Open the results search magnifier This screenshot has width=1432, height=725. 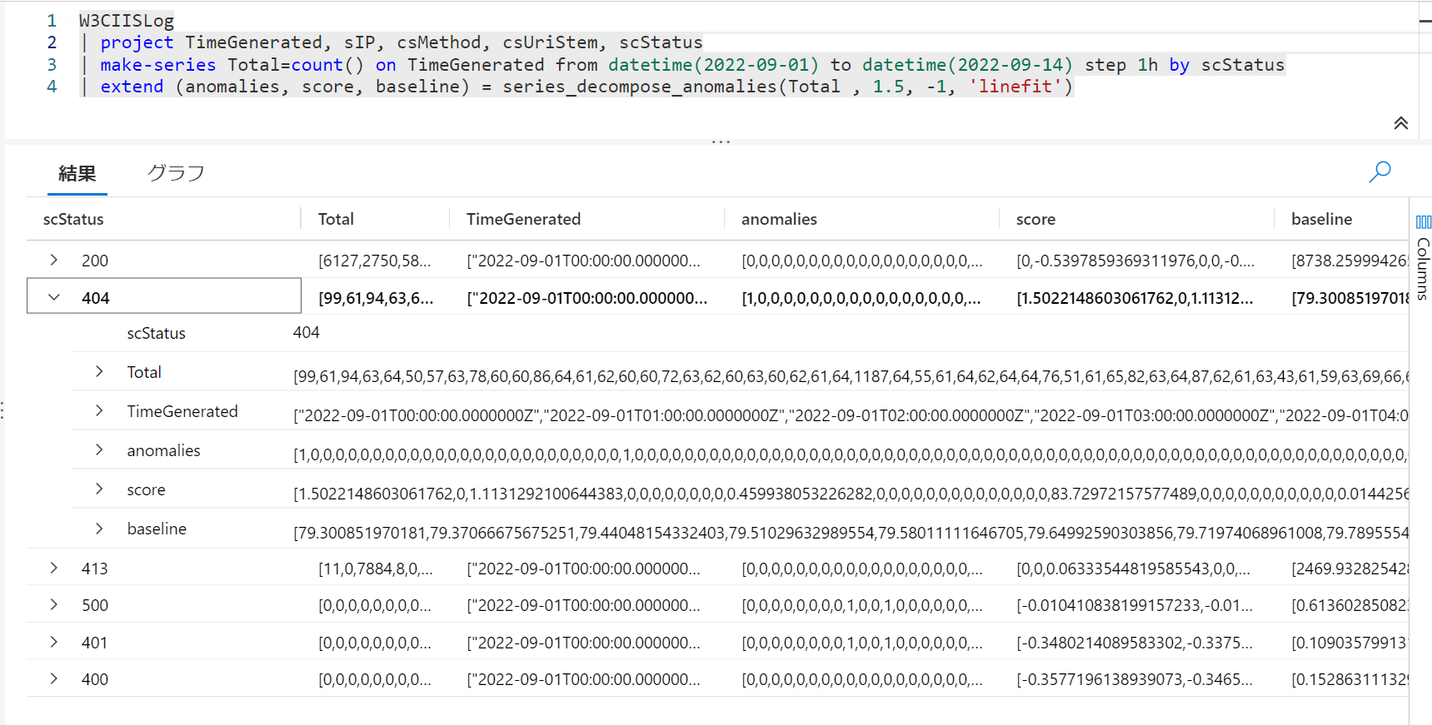click(1380, 172)
